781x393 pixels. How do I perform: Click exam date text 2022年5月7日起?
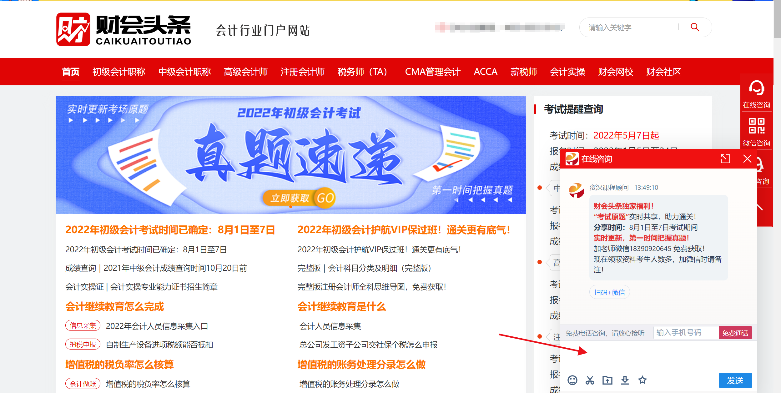pyautogui.click(x=626, y=135)
